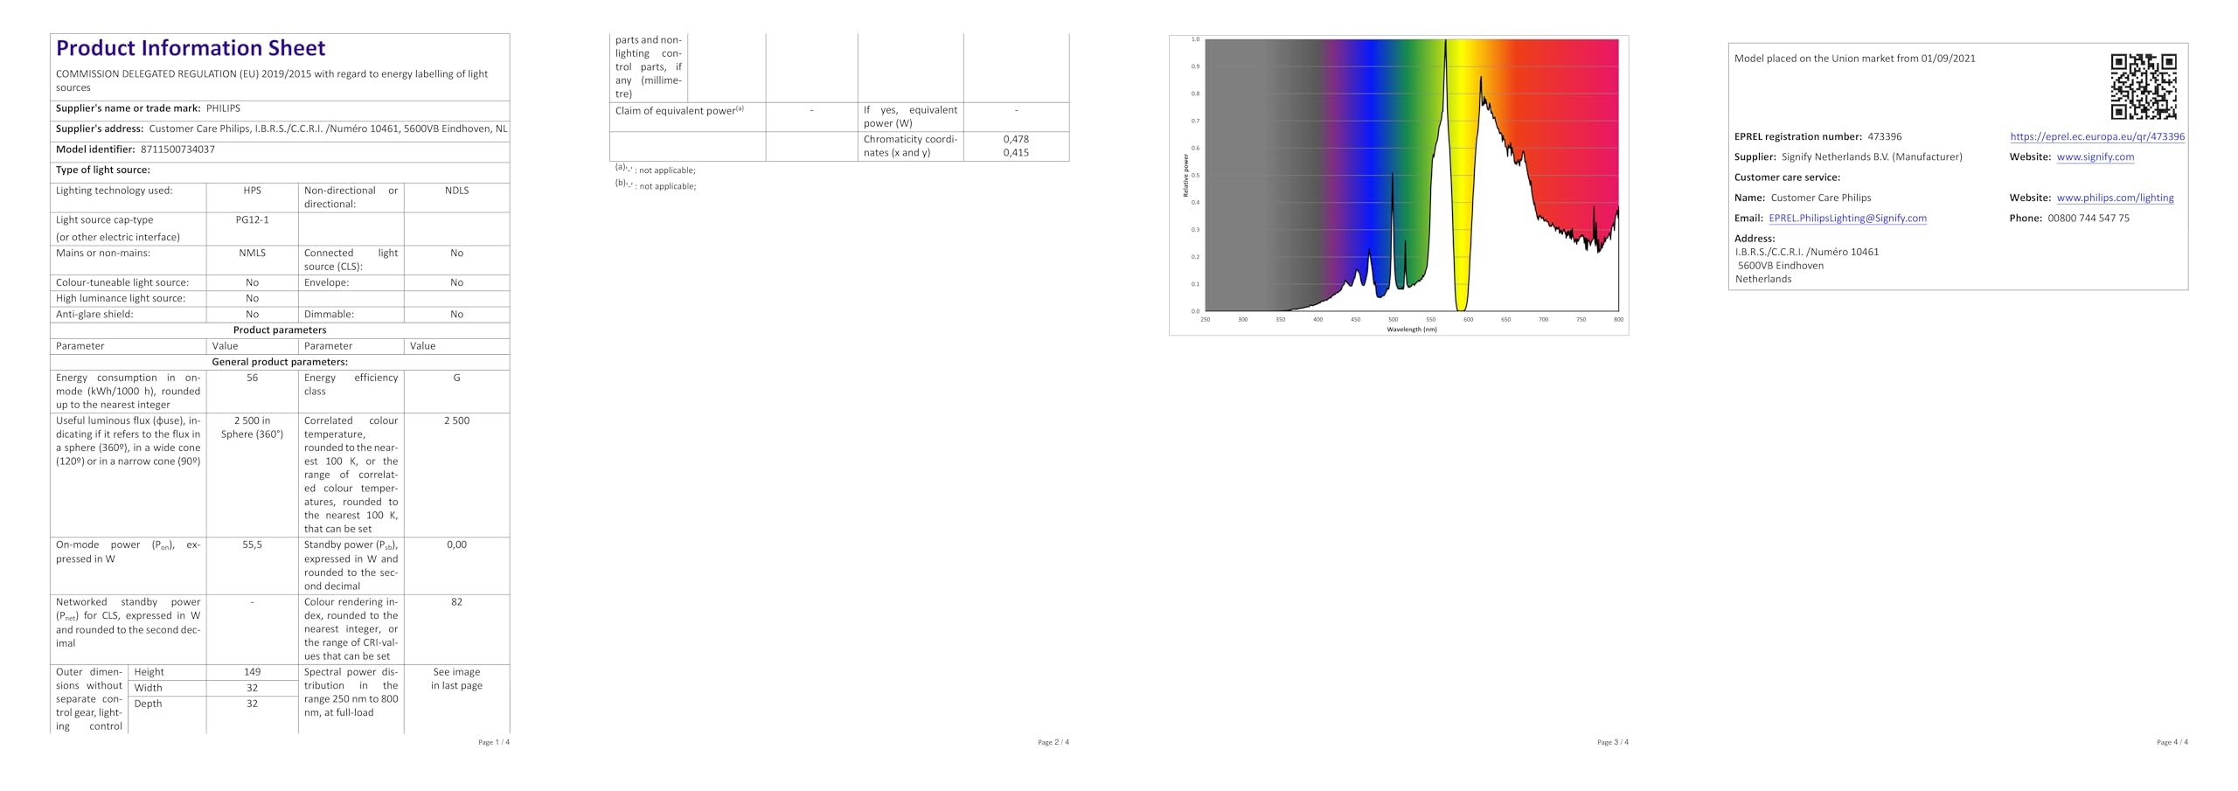The image size is (2238, 791).
Task: Click the '5600VB Eindhoven' address line on page 4
Action: [1781, 266]
